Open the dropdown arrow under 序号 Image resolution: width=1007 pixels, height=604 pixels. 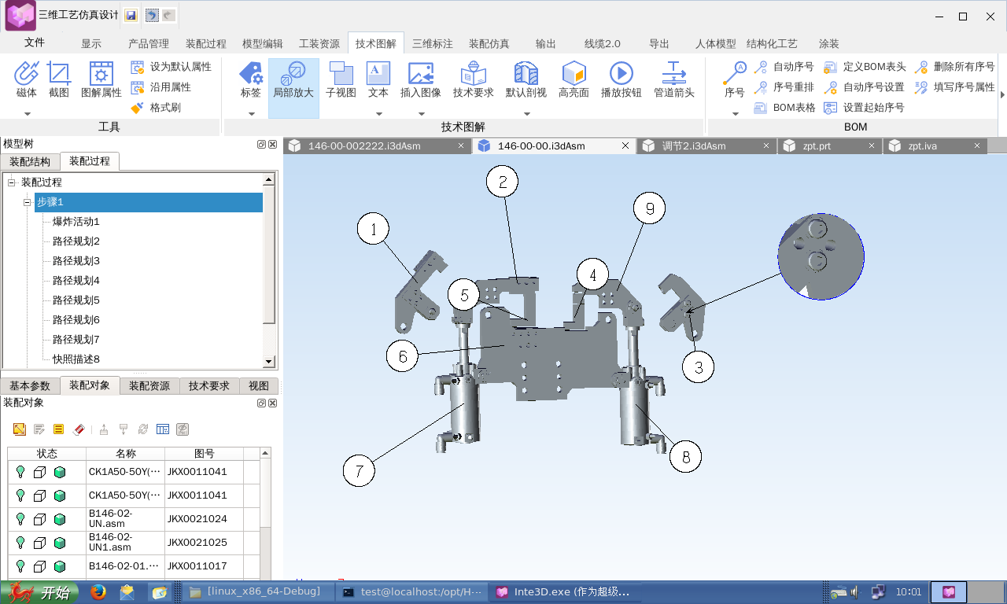pos(735,113)
